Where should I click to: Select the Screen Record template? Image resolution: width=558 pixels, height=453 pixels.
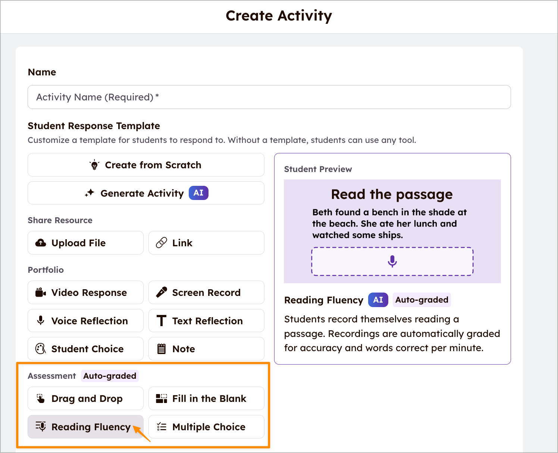tap(206, 293)
